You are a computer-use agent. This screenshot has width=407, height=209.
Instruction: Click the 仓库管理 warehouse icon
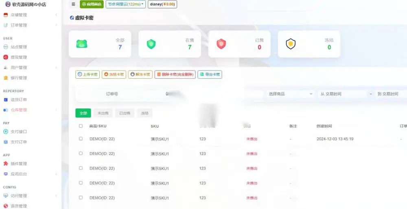point(6,110)
